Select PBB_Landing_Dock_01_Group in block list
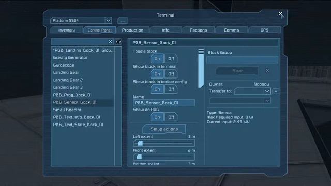This screenshot has width=331, height=186. tap(83, 50)
